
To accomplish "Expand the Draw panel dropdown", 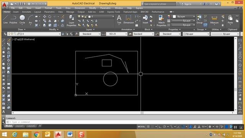I will 22,30.
